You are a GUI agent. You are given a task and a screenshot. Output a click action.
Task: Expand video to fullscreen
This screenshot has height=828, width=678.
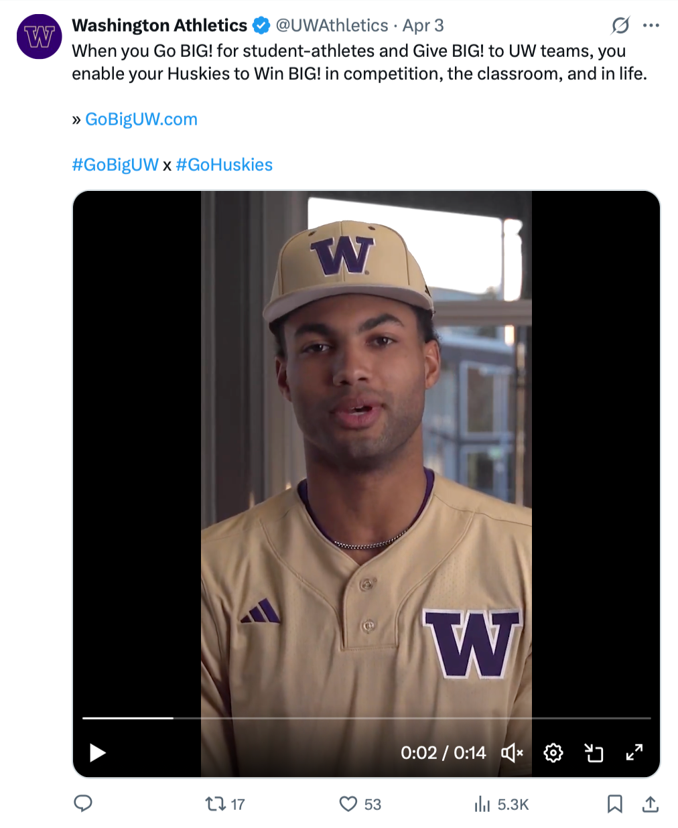[634, 752]
